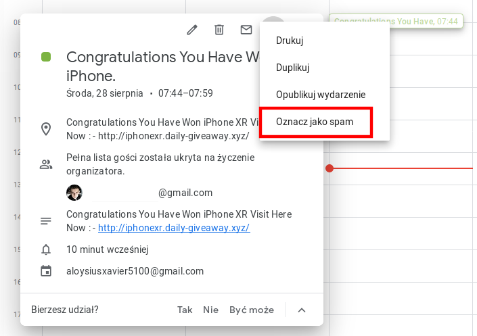Click the guests people icon
The height and width of the screenshot is (336, 477).
tap(46, 164)
